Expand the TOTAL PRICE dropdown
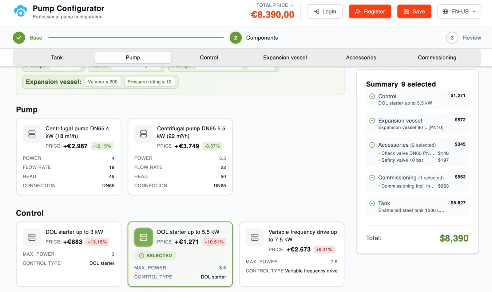This screenshot has height=292, width=492. point(275,5)
